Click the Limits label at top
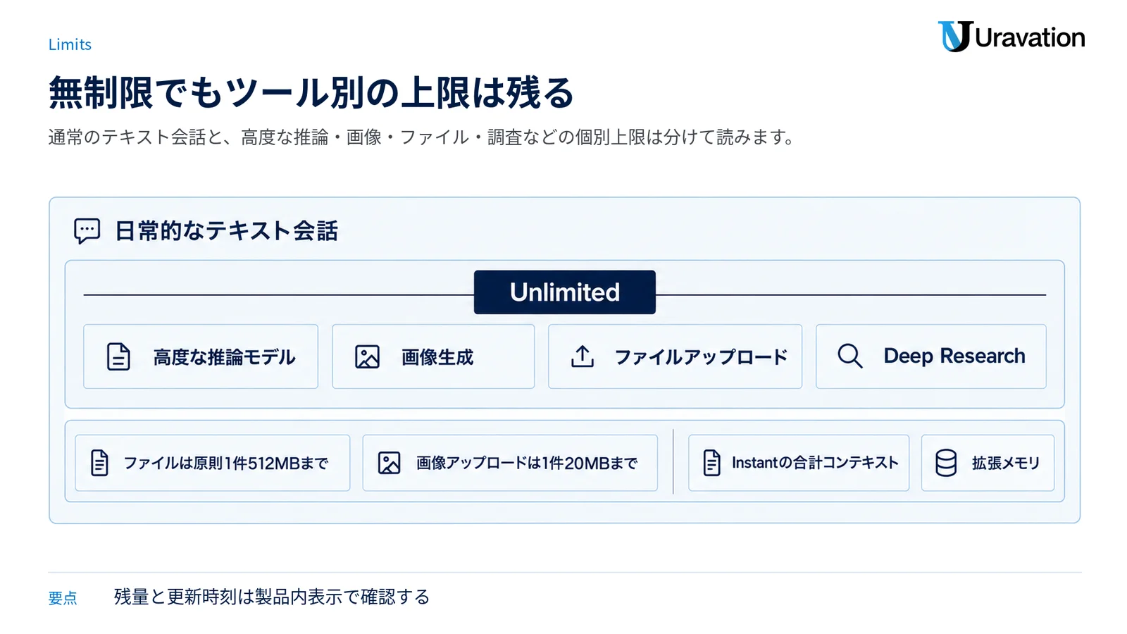1127x634 pixels. [70, 44]
